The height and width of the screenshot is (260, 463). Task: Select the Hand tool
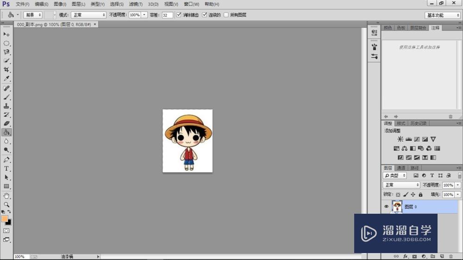click(x=6, y=196)
